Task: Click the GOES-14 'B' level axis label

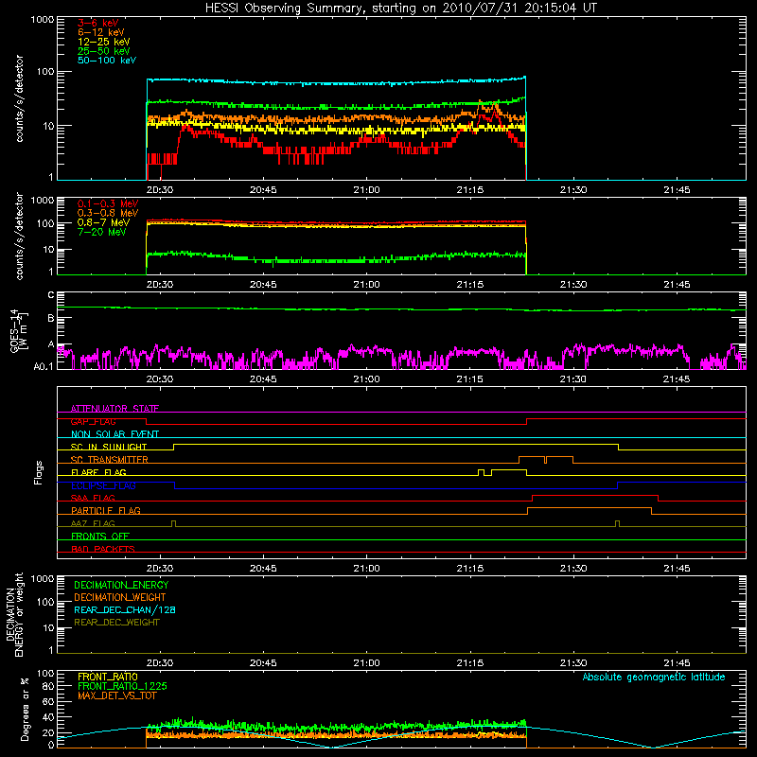Action: (51, 318)
